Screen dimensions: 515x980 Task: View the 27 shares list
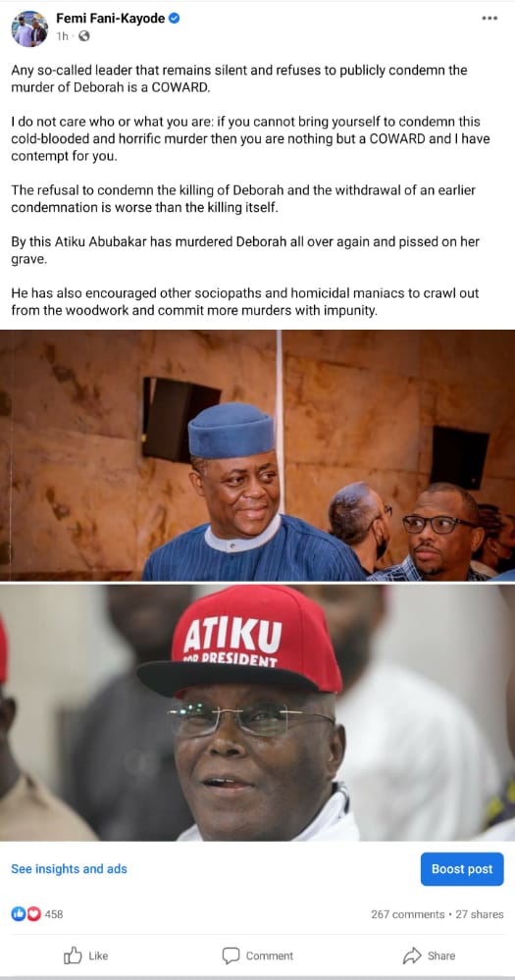[x=480, y=914]
